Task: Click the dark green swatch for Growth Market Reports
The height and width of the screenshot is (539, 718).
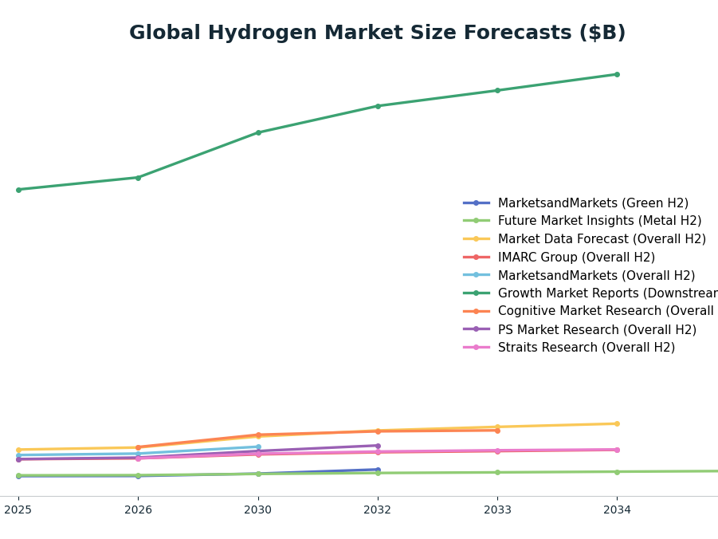Action: (477, 293)
